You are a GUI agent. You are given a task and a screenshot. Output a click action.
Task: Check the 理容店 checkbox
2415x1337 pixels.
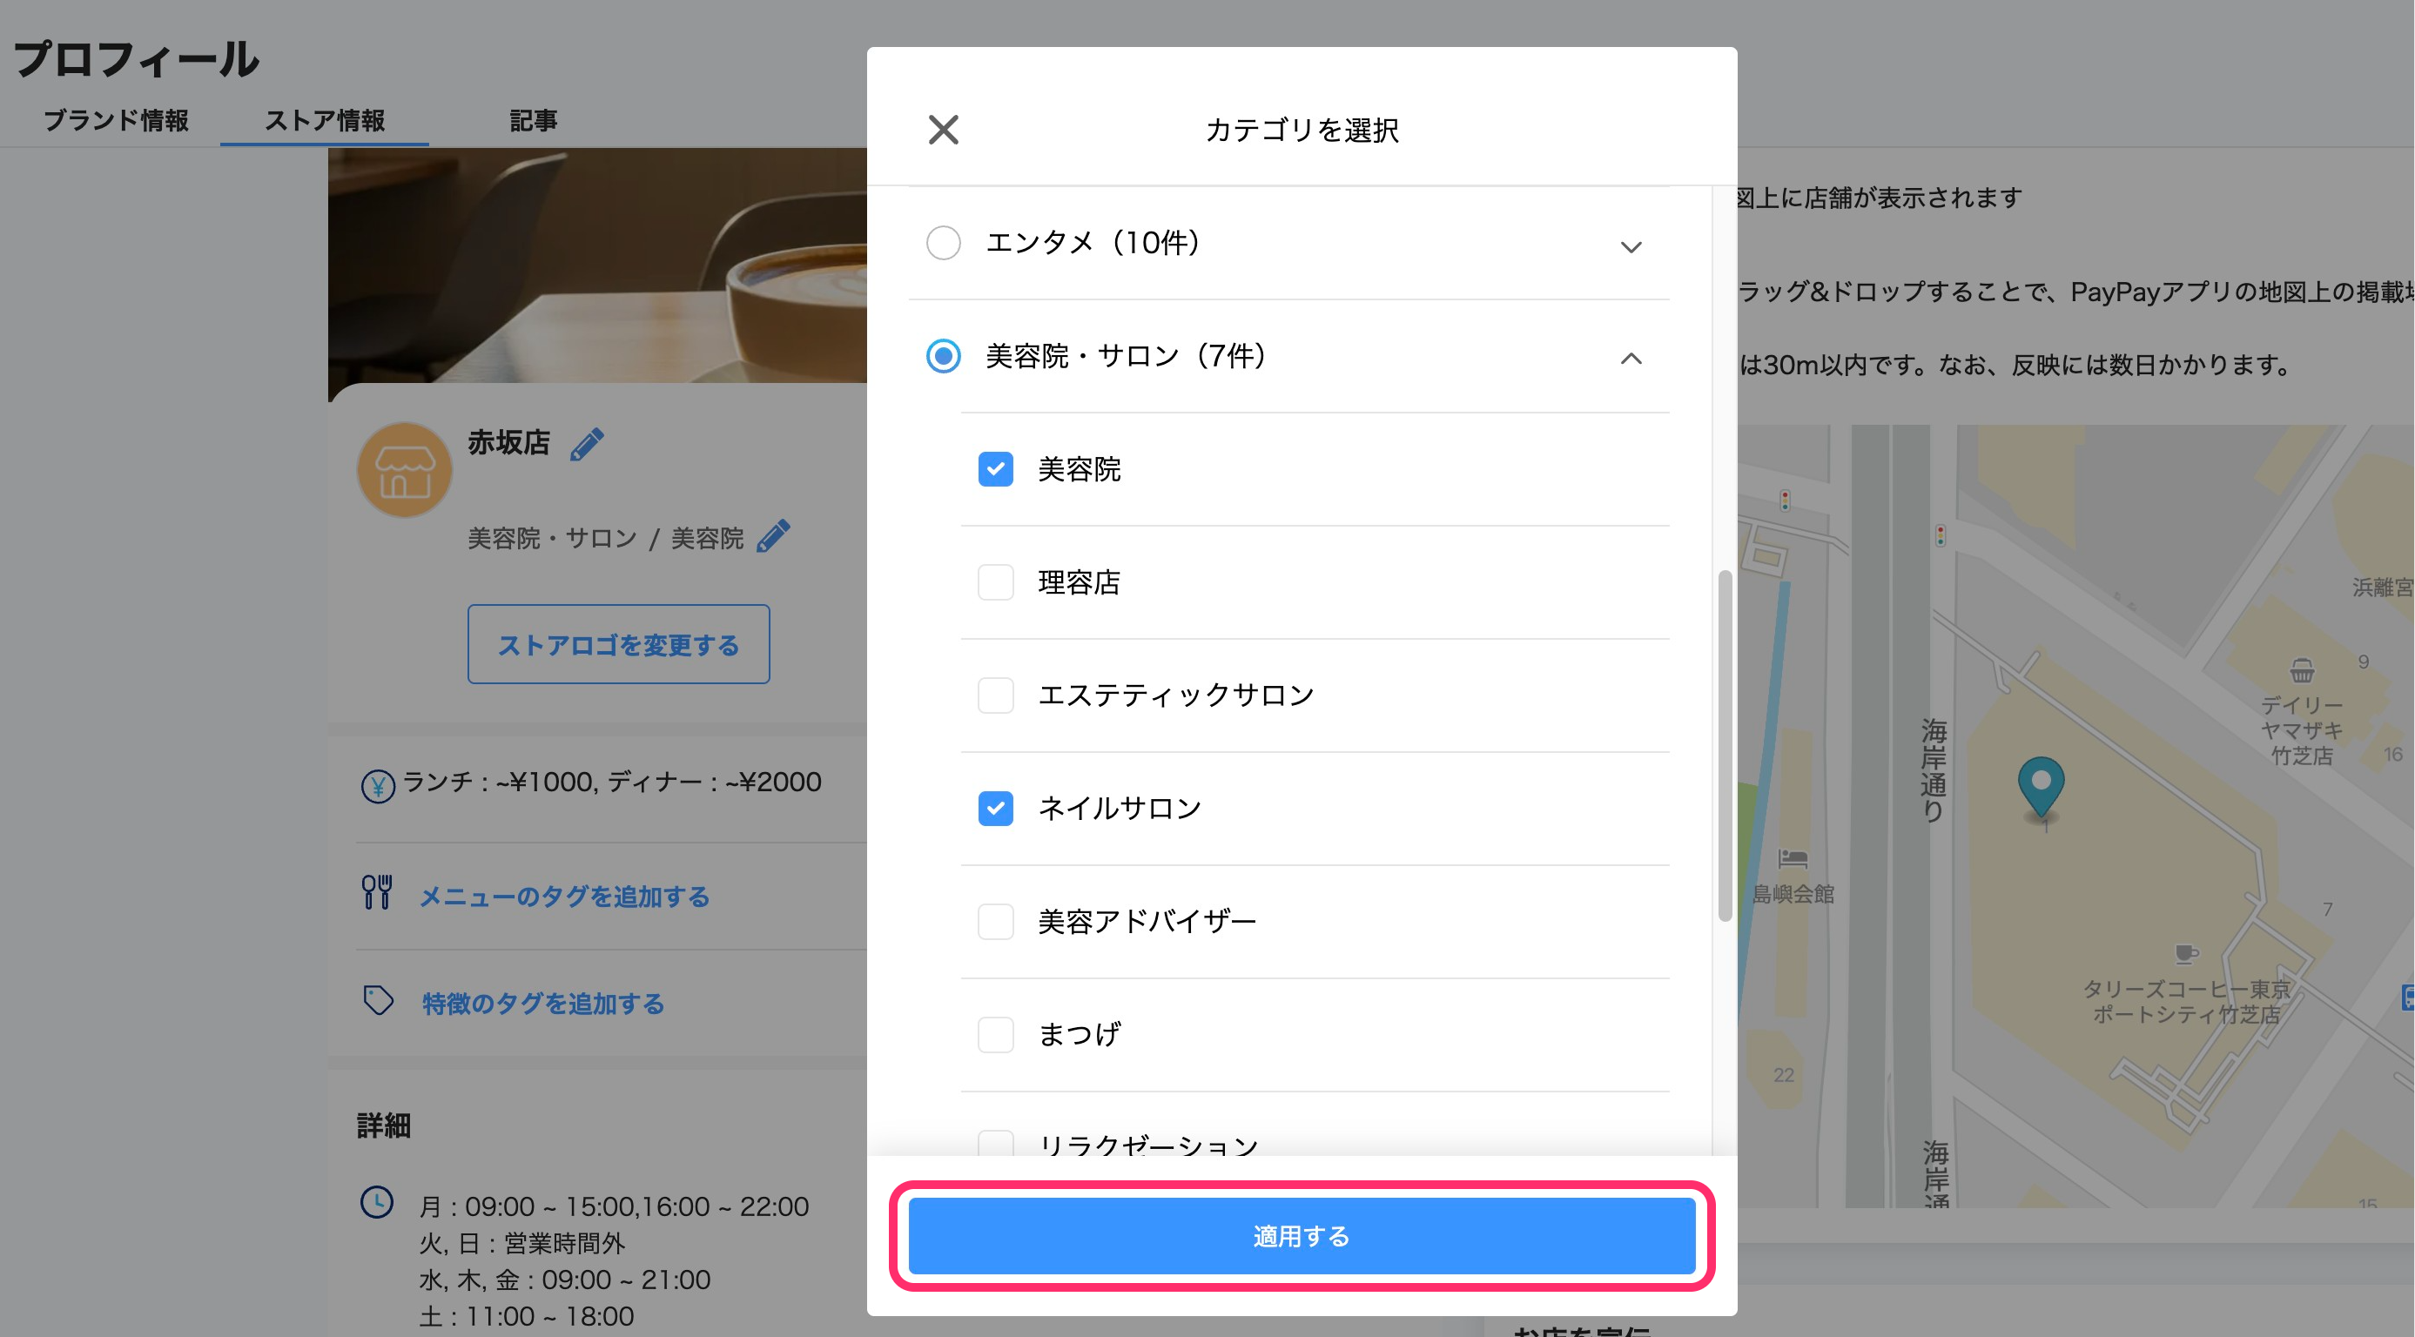coord(996,582)
